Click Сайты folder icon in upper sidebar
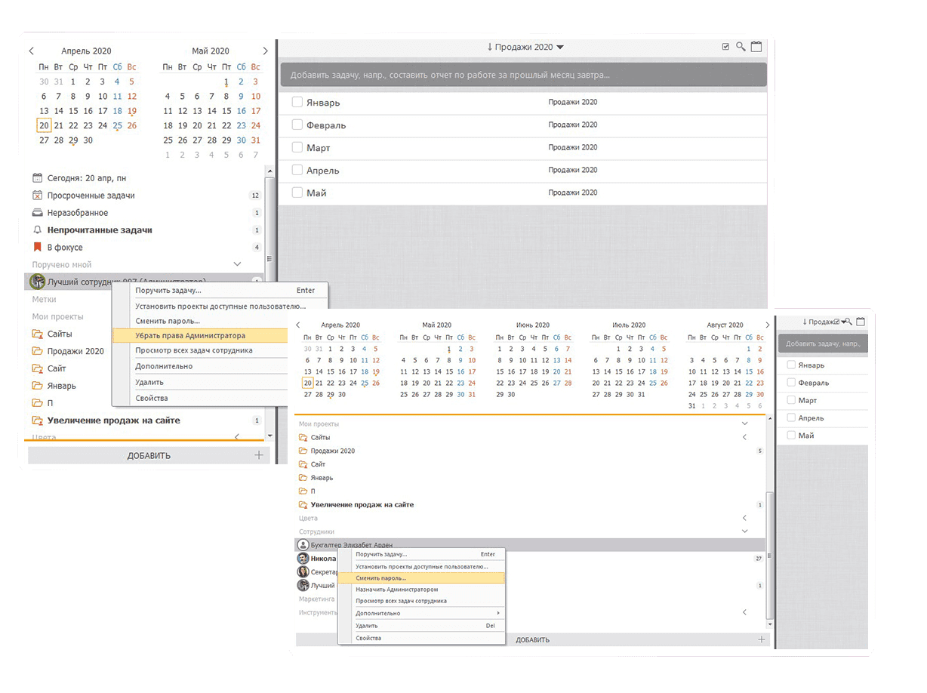The height and width of the screenshot is (693, 927). coord(38,334)
